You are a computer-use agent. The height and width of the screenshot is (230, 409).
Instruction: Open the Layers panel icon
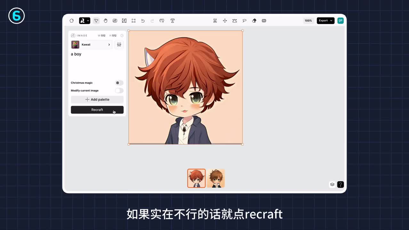tap(332, 184)
